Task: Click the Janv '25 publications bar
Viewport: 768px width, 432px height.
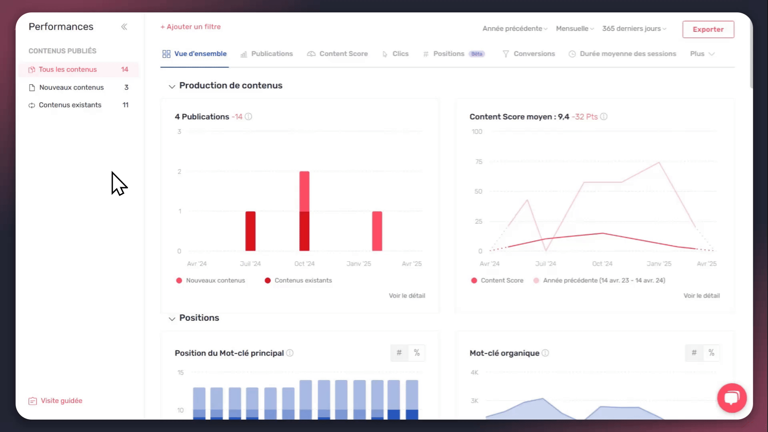Action: click(x=377, y=231)
